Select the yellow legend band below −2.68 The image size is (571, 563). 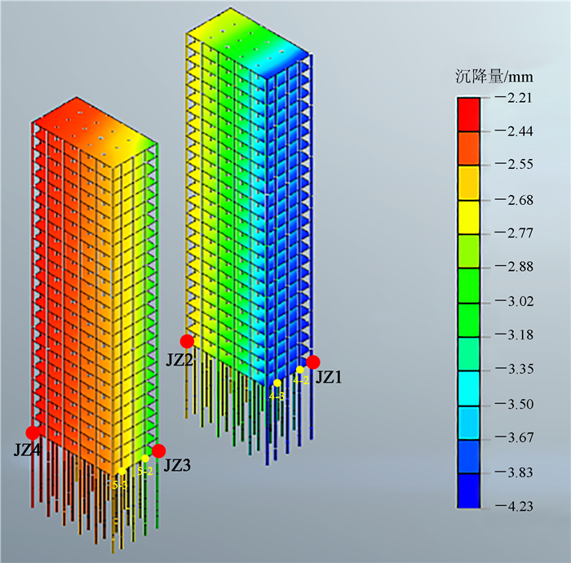click(x=468, y=216)
